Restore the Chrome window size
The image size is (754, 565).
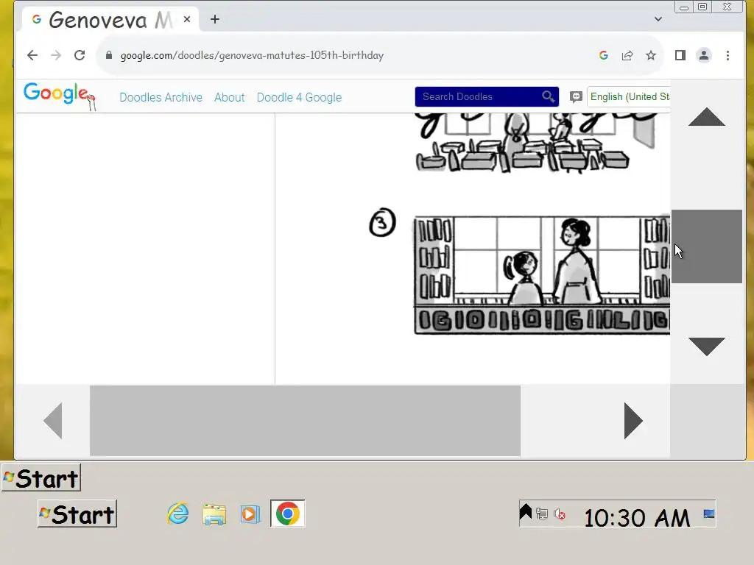(702, 7)
